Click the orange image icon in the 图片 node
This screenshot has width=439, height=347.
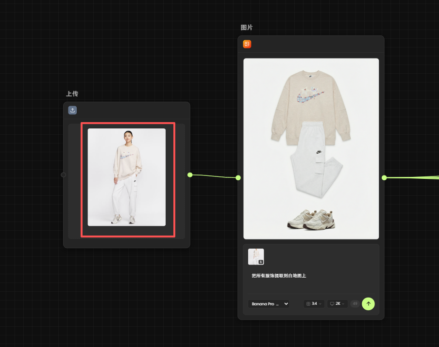click(247, 44)
